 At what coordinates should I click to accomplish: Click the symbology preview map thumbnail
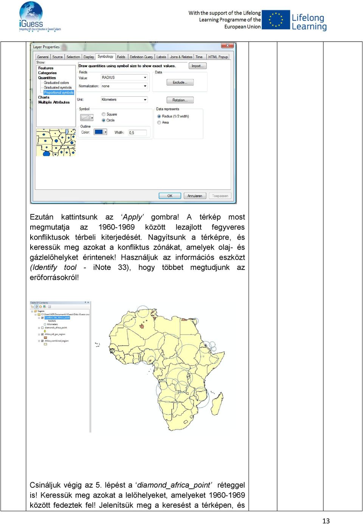pos(56,143)
